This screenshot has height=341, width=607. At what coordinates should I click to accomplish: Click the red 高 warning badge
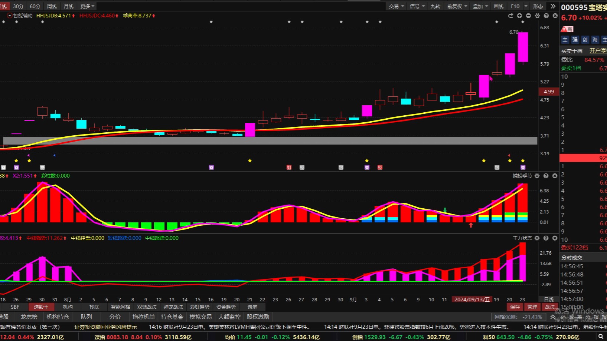[567, 29]
